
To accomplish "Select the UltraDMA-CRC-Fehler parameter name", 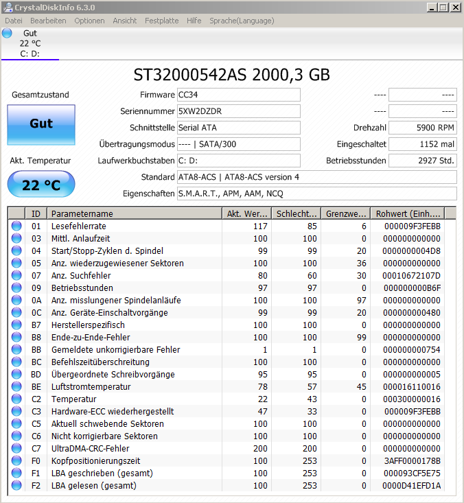I will tap(90, 449).
